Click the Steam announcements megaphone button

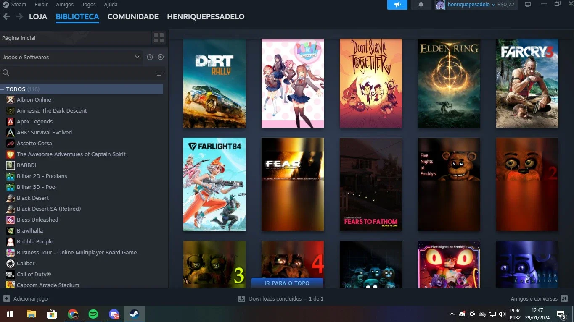click(397, 5)
